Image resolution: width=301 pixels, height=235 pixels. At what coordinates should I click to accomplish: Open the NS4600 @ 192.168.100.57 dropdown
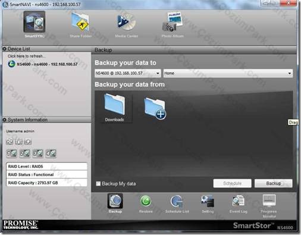coord(128,73)
